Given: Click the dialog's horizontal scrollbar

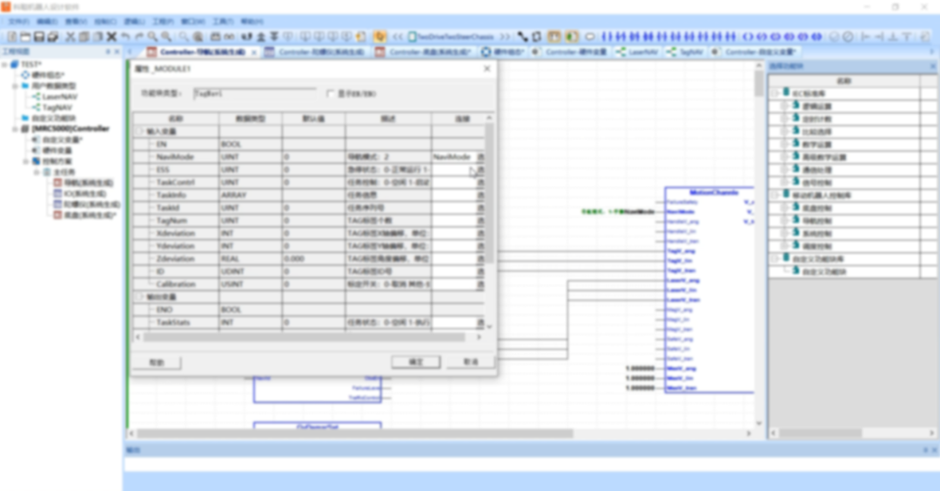Looking at the screenshot, I should [261, 336].
